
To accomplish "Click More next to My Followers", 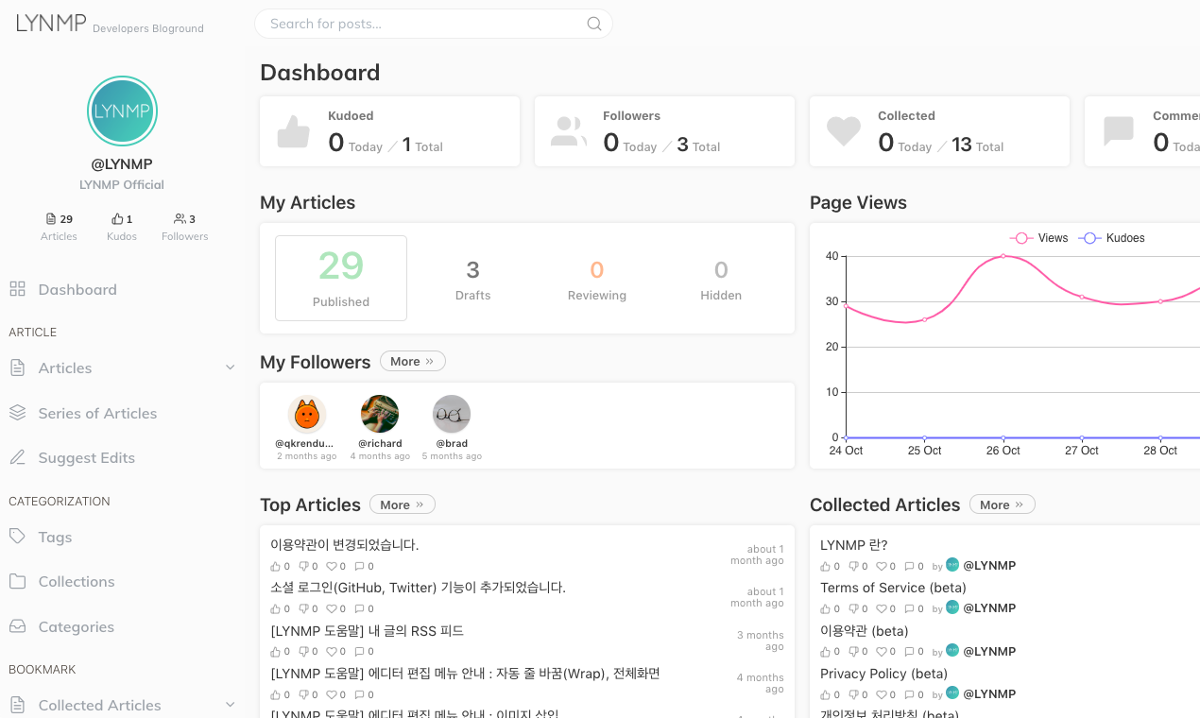I will click(412, 361).
